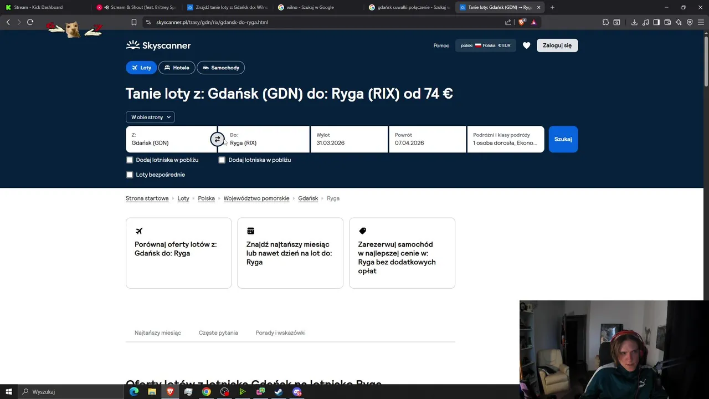
Task: Open Gdańsk breadcrumb link
Action: [308, 198]
